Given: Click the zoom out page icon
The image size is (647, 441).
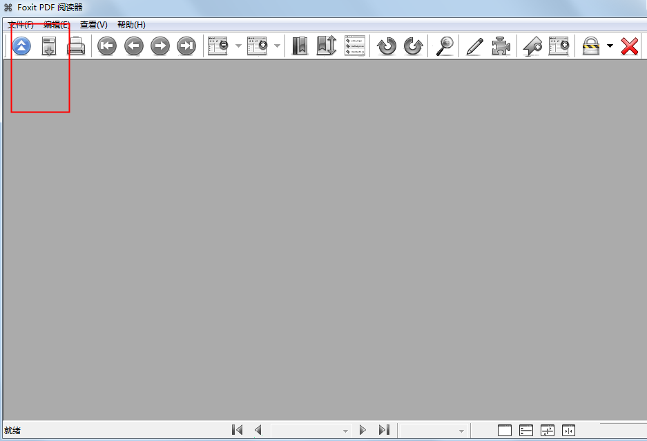Looking at the screenshot, I should coord(218,46).
